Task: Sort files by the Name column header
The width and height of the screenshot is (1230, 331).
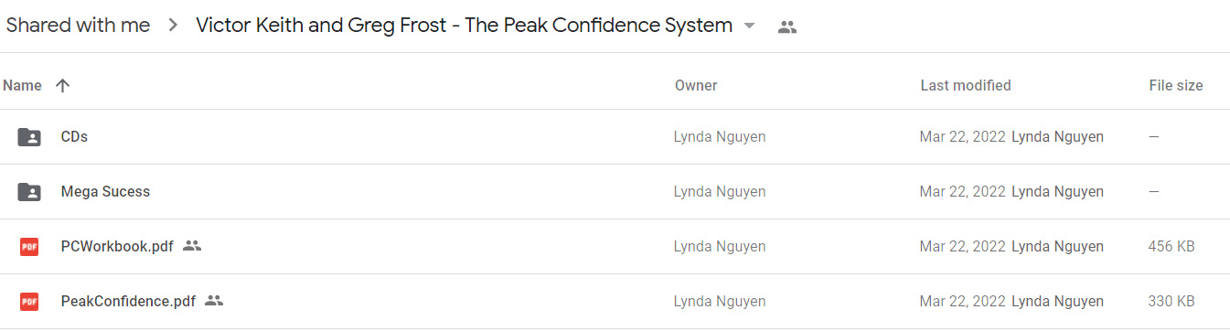Action: tap(23, 86)
